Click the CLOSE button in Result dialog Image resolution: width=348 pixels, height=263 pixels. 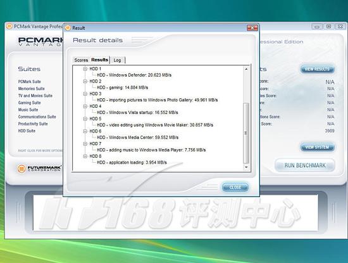point(235,188)
